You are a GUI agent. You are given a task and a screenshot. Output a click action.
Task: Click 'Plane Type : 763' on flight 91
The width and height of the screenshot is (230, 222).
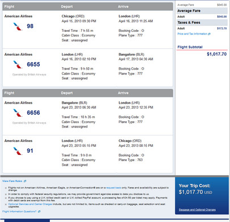pyautogui.click(x=131, y=160)
